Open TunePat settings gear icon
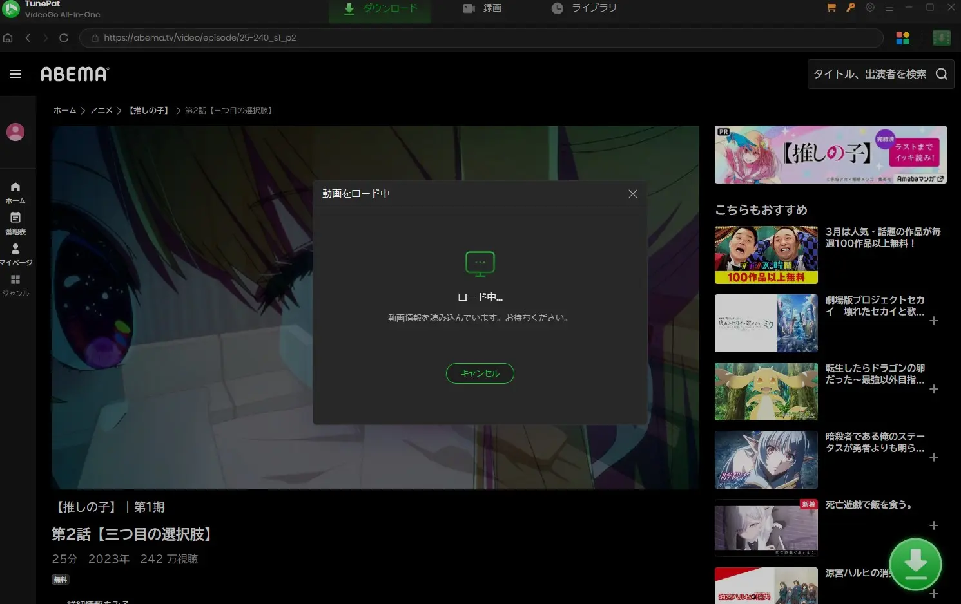 [x=870, y=8]
